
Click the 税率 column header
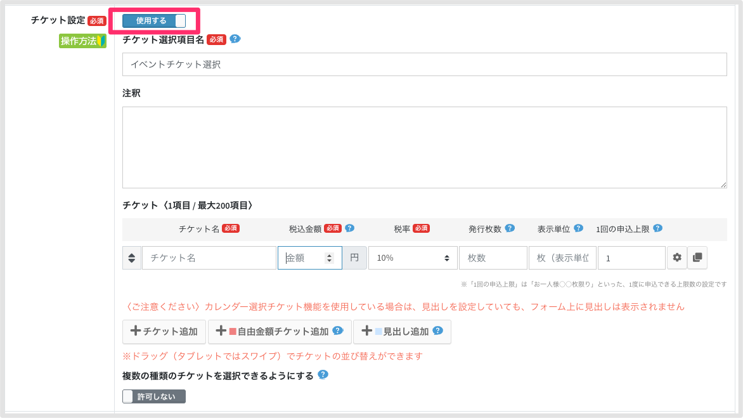402,229
